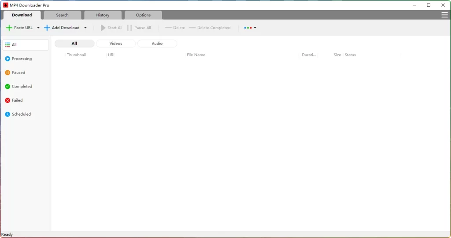
Task: Click the Ready status bar text
Action: click(7, 234)
